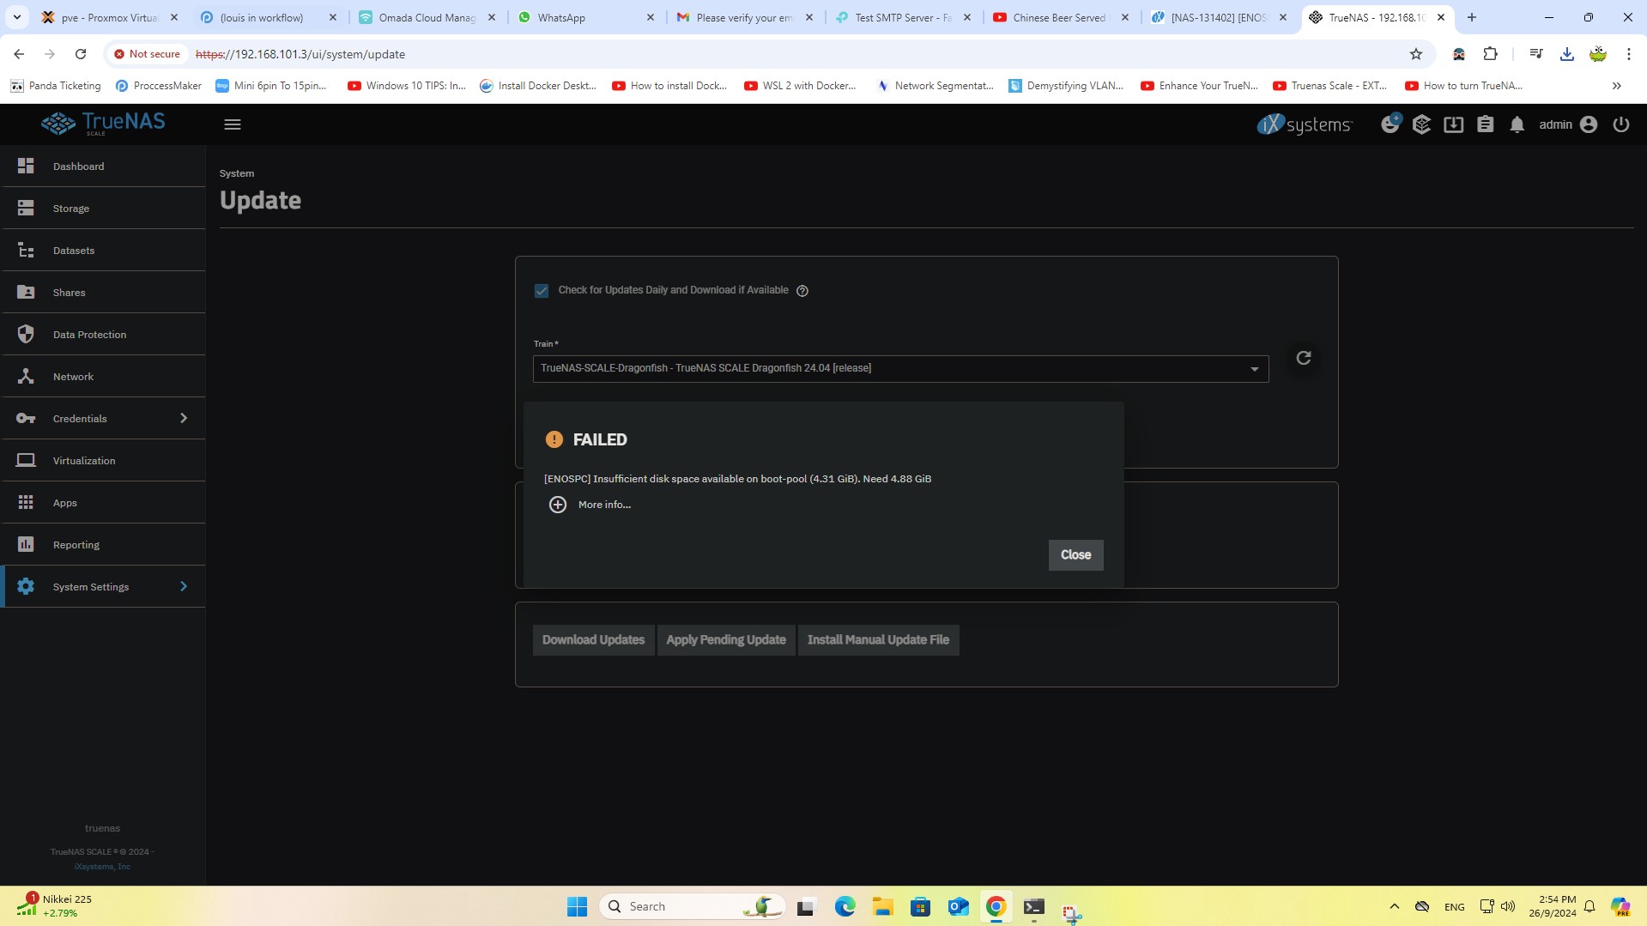Open the Train release dropdown
The height and width of the screenshot is (926, 1647).
pyautogui.click(x=899, y=369)
